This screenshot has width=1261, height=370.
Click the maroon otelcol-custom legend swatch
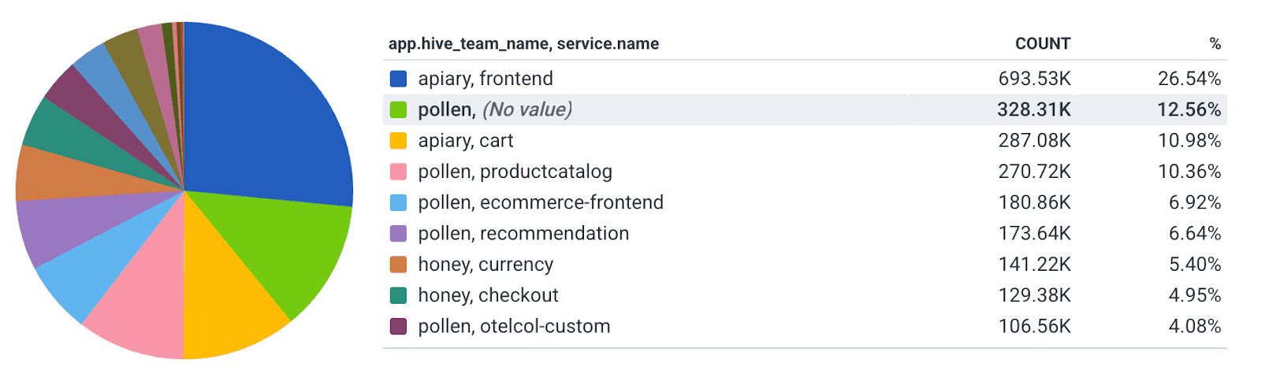(398, 326)
